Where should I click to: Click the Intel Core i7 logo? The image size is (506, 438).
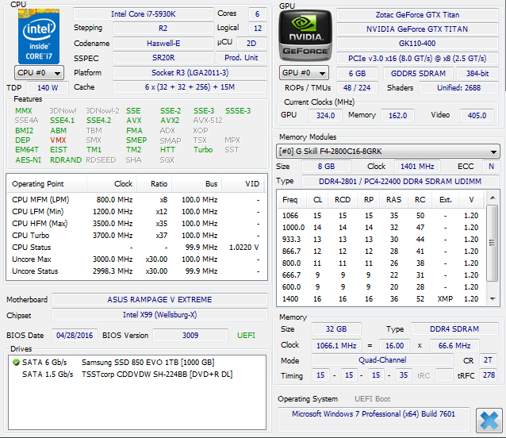click(x=39, y=36)
